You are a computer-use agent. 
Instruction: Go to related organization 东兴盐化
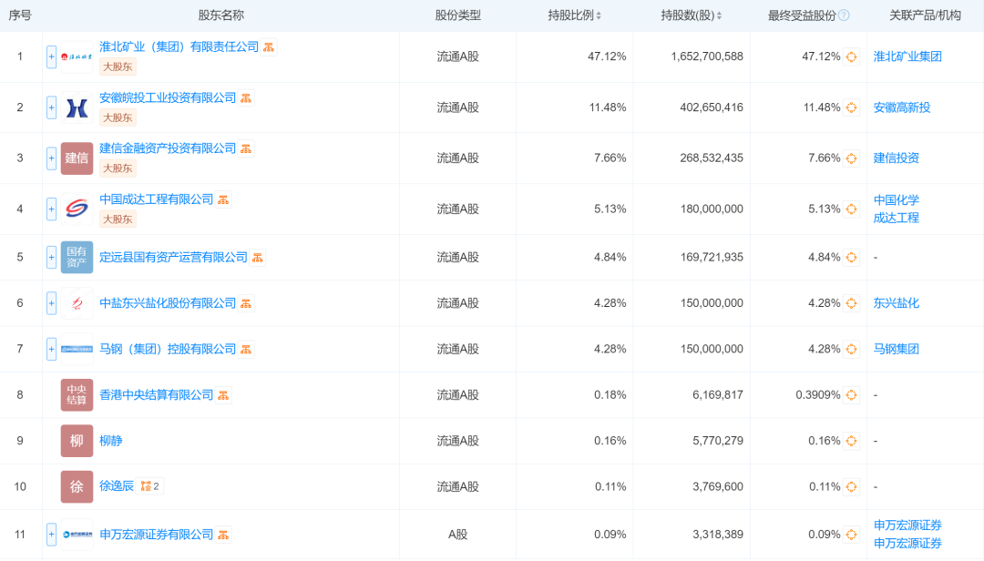896,303
